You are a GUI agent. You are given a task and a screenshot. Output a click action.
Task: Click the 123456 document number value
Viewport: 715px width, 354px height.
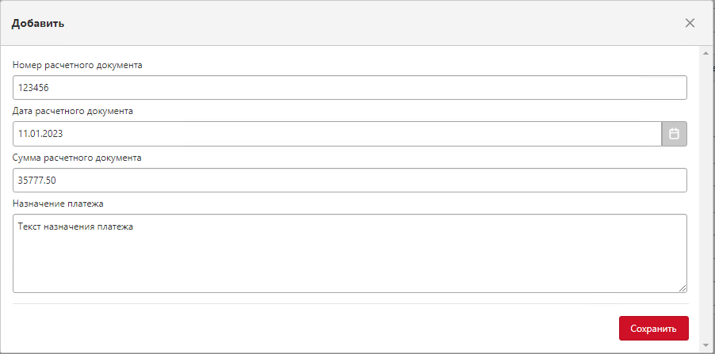(x=33, y=88)
